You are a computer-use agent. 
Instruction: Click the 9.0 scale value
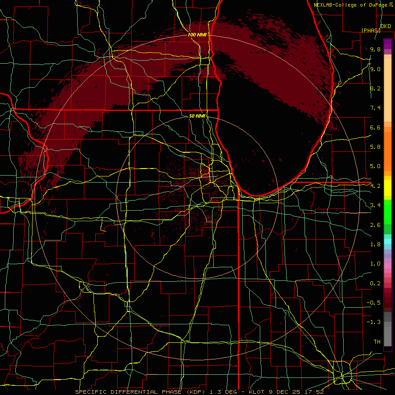[x=375, y=69]
